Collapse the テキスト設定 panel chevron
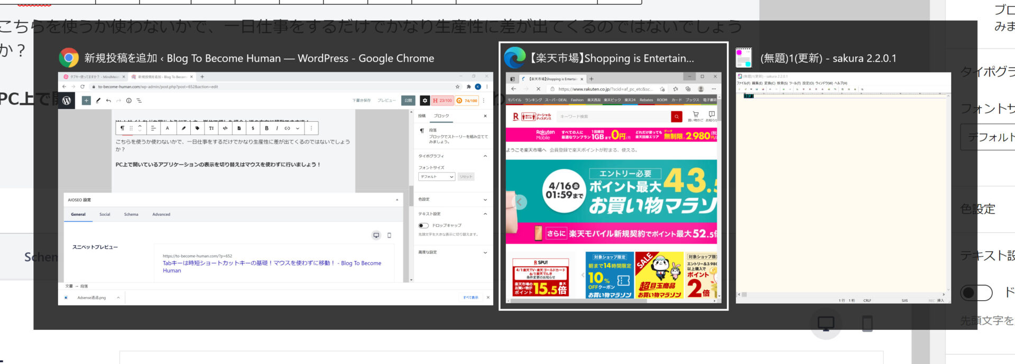Screen dimensions: 1015x364 [x=485, y=214]
